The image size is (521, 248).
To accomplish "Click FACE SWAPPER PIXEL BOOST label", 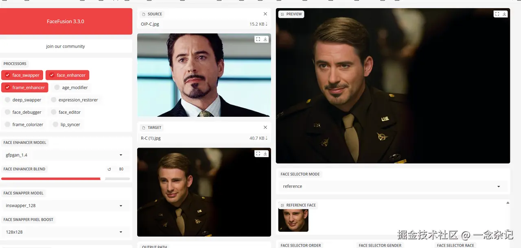I will (x=28, y=220).
